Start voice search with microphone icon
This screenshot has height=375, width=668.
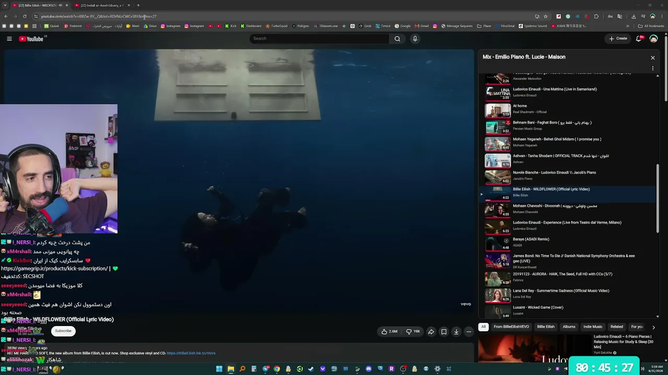point(415,39)
